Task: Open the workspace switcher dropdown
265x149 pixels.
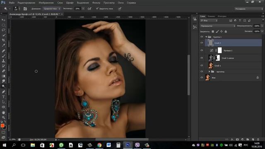Action: (248, 9)
